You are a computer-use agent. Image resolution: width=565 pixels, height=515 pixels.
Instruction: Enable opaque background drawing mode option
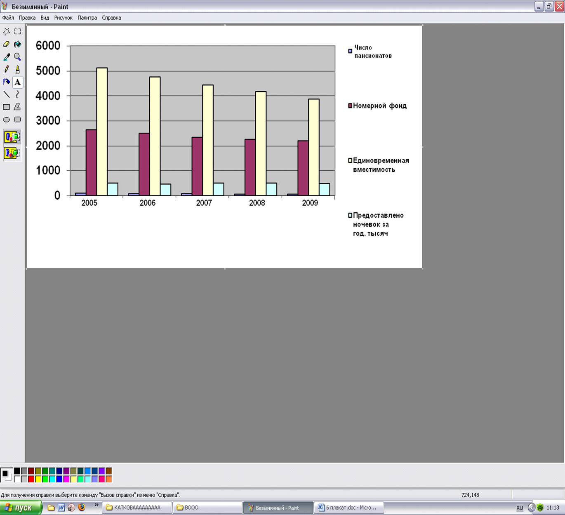(12, 136)
